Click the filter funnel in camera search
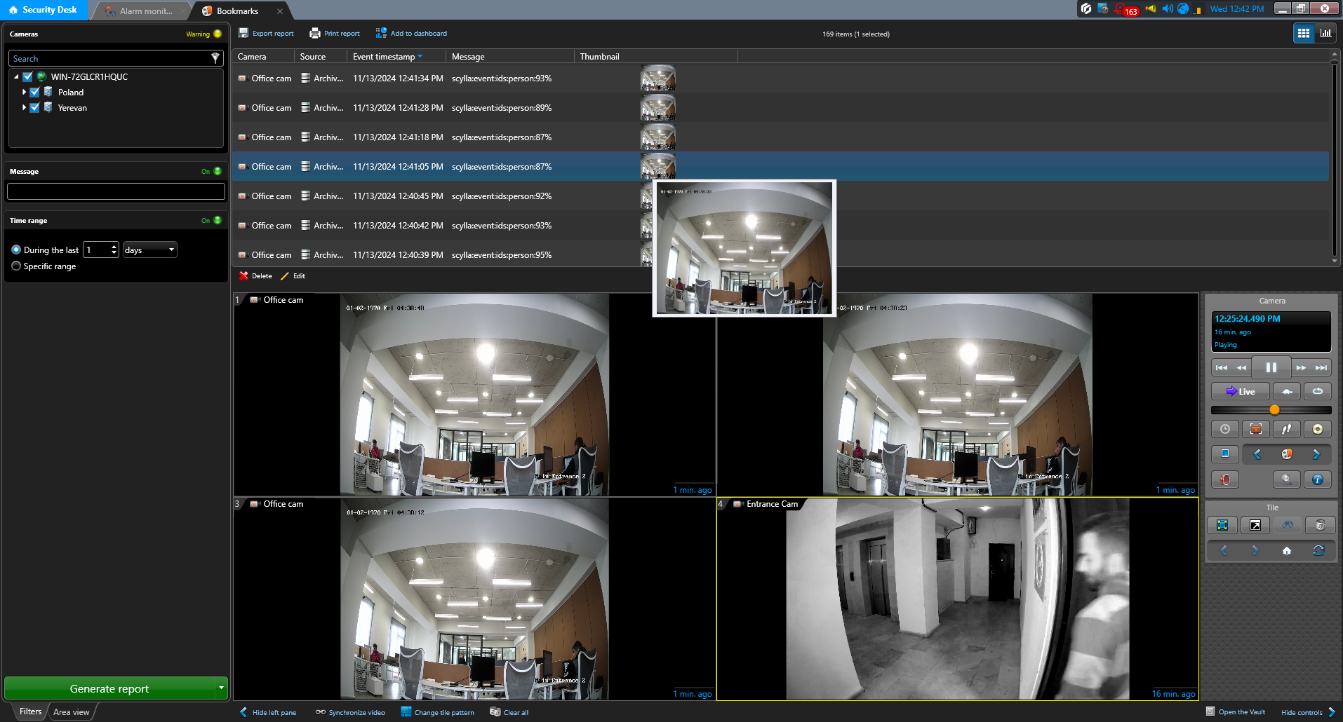The height and width of the screenshot is (722, 1343). click(215, 58)
